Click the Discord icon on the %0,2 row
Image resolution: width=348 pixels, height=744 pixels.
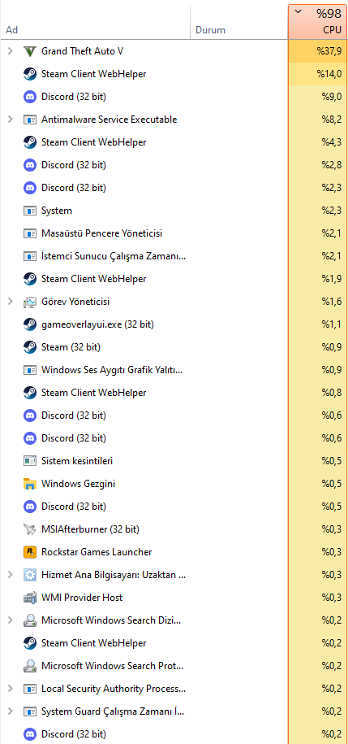tap(30, 734)
